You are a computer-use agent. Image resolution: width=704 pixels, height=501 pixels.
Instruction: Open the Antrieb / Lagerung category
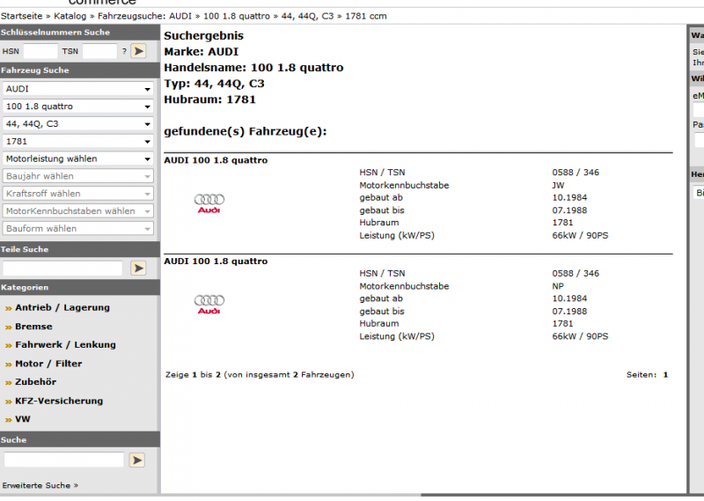62,308
